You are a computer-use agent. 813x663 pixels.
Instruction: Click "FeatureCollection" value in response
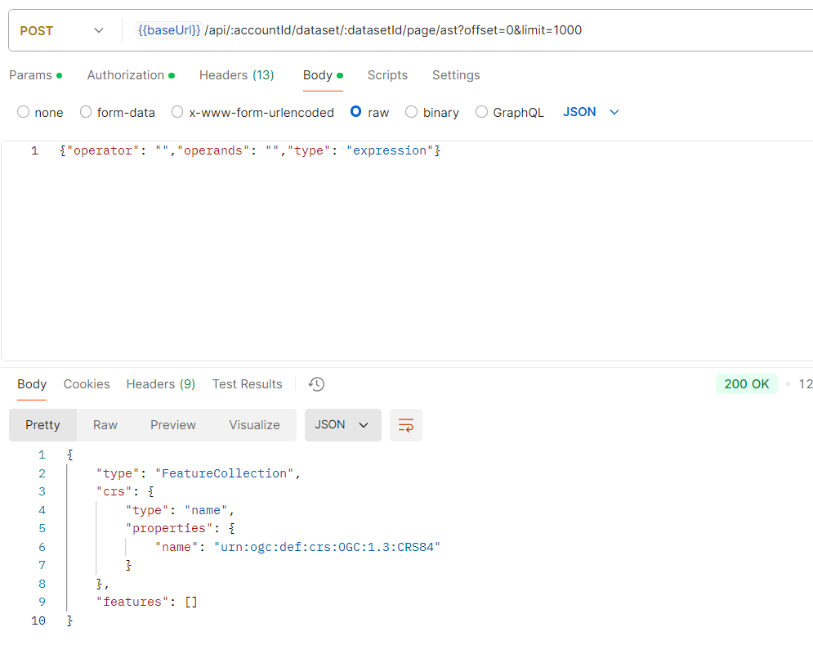[224, 473]
